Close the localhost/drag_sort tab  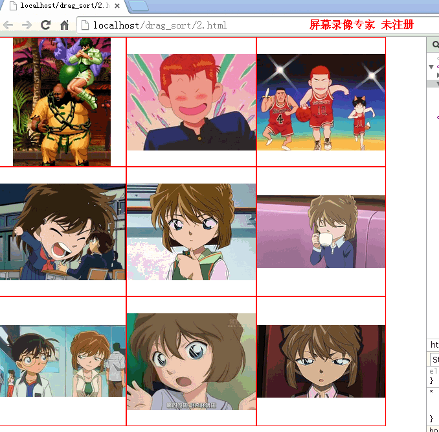click(x=117, y=6)
